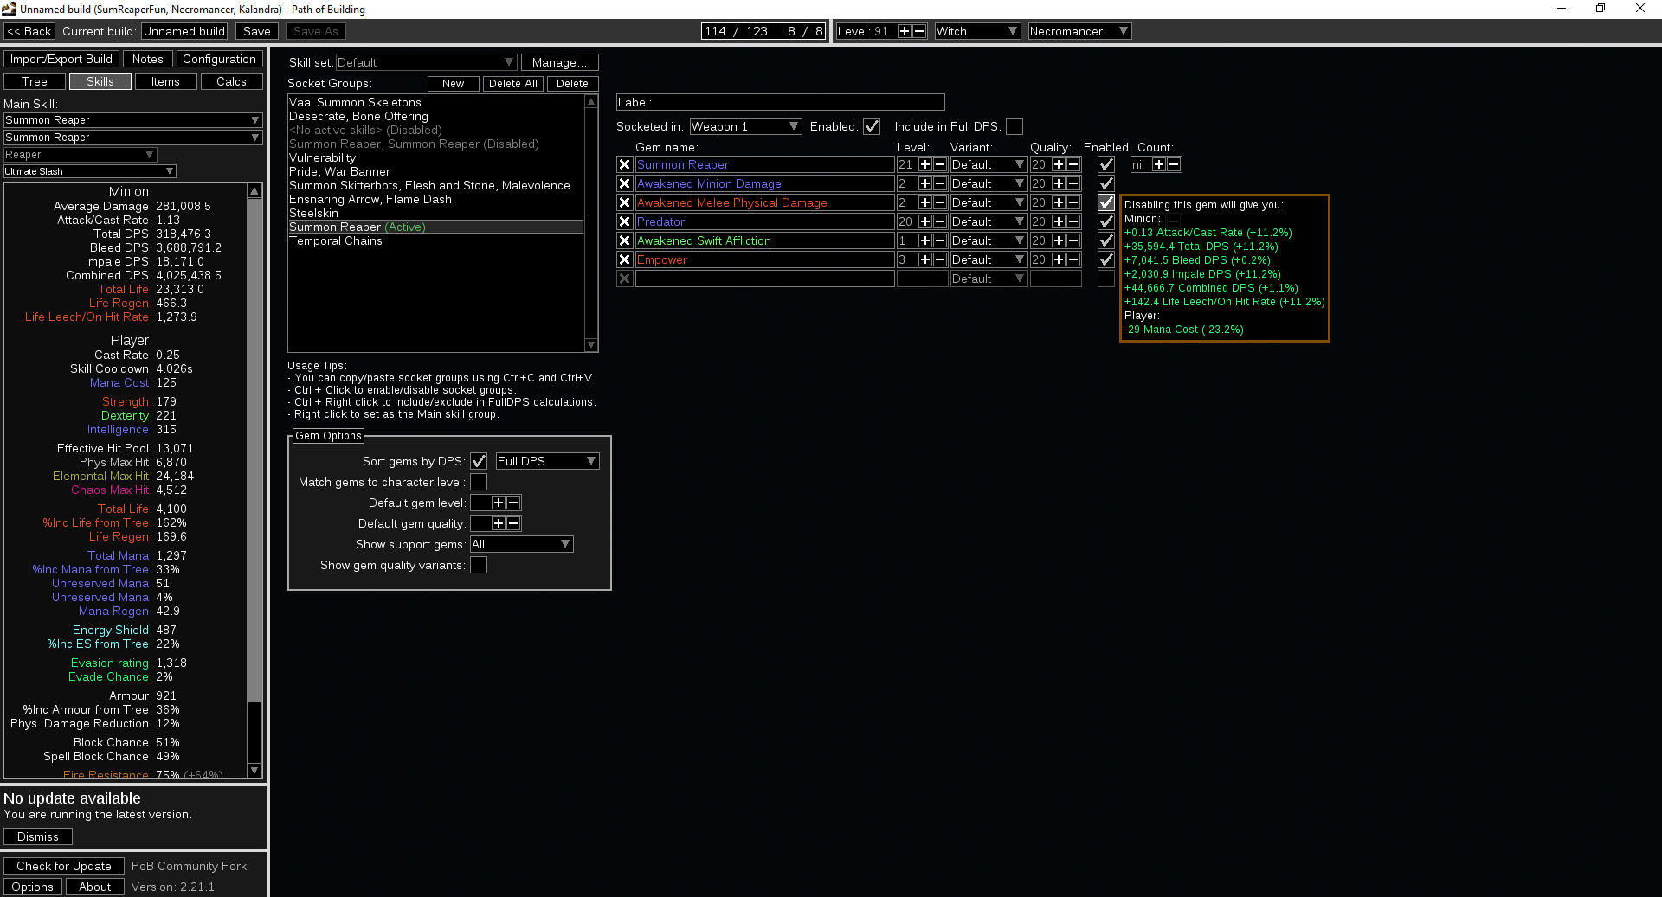The height and width of the screenshot is (897, 1662).
Task: Open the Necromancer ascendancy dropdown
Action: tap(1079, 31)
